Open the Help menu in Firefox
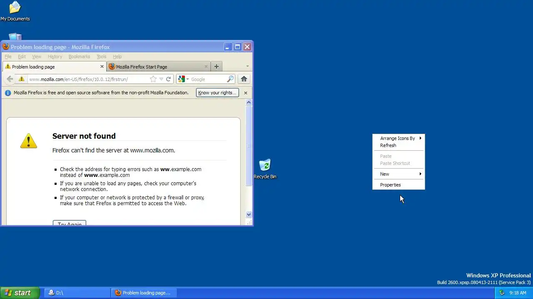This screenshot has height=299, width=533. click(117, 56)
